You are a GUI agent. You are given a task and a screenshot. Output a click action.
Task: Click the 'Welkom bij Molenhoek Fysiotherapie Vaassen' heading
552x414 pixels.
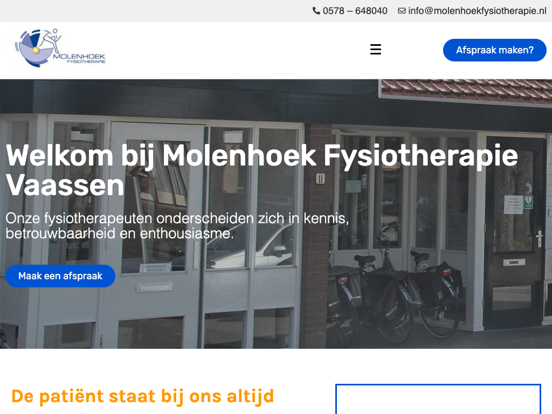(262, 170)
